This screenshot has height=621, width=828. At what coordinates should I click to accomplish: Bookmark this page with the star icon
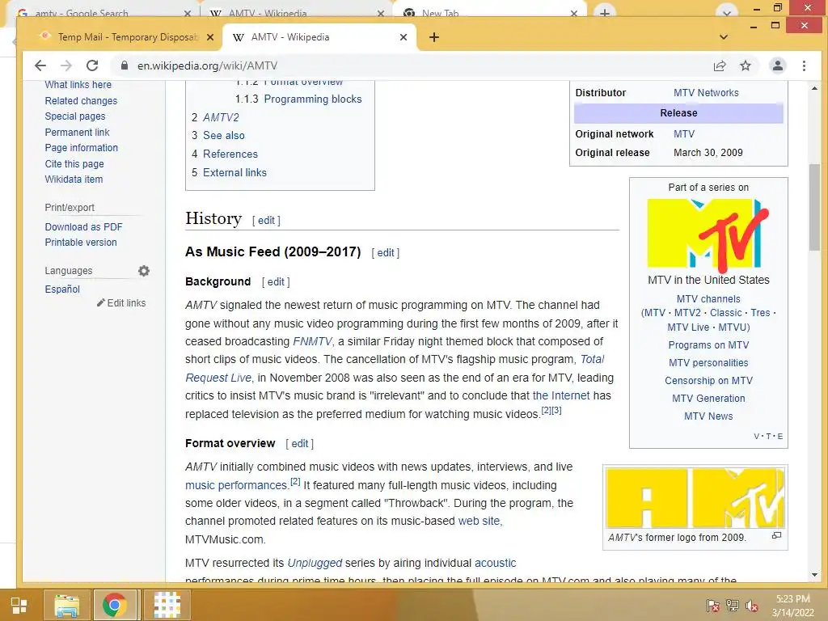pos(745,65)
